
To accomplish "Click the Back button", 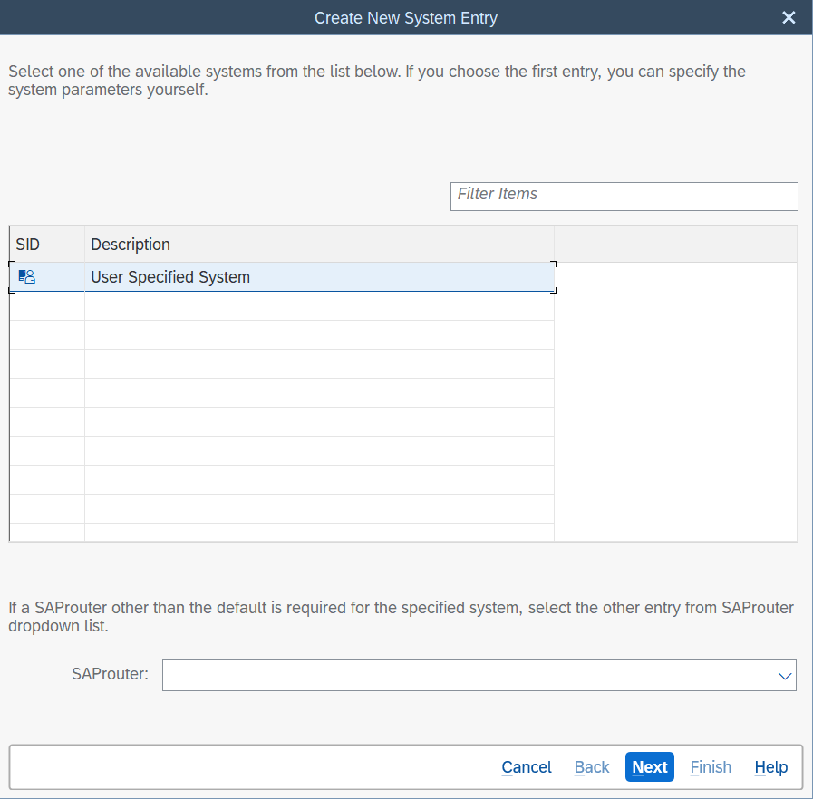I will click(x=592, y=767).
